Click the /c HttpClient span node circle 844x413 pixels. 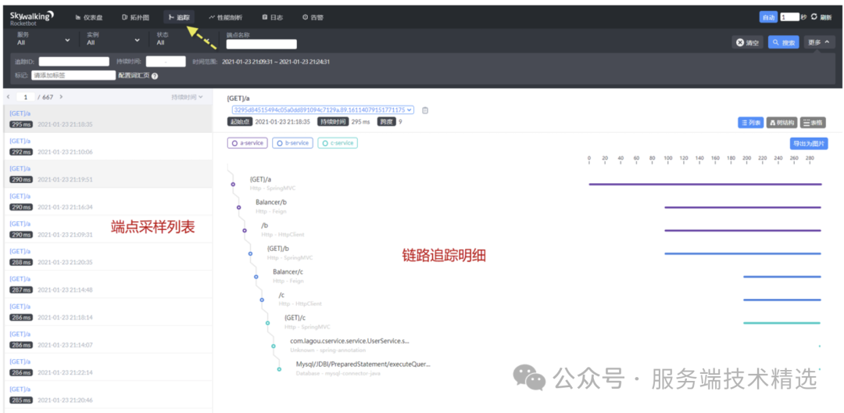point(262,300)
